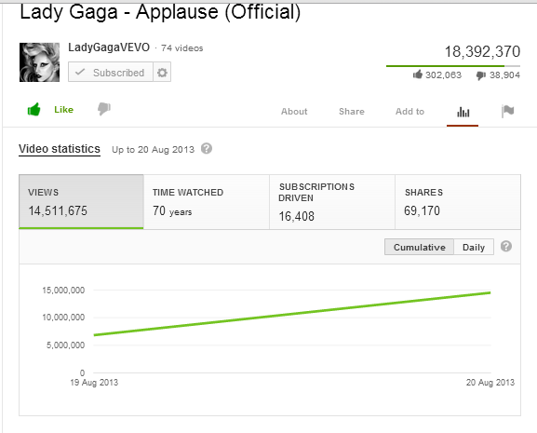Click the 'Up to 20 Aug 2013' text
The width and height of the screenshot is (537, 433).
pos(153,150)
